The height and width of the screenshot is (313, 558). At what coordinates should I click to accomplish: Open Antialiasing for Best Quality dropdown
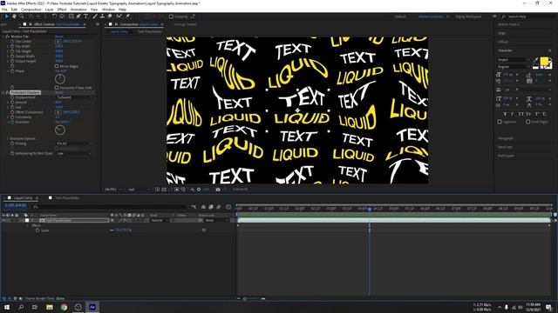pos(74,153)
